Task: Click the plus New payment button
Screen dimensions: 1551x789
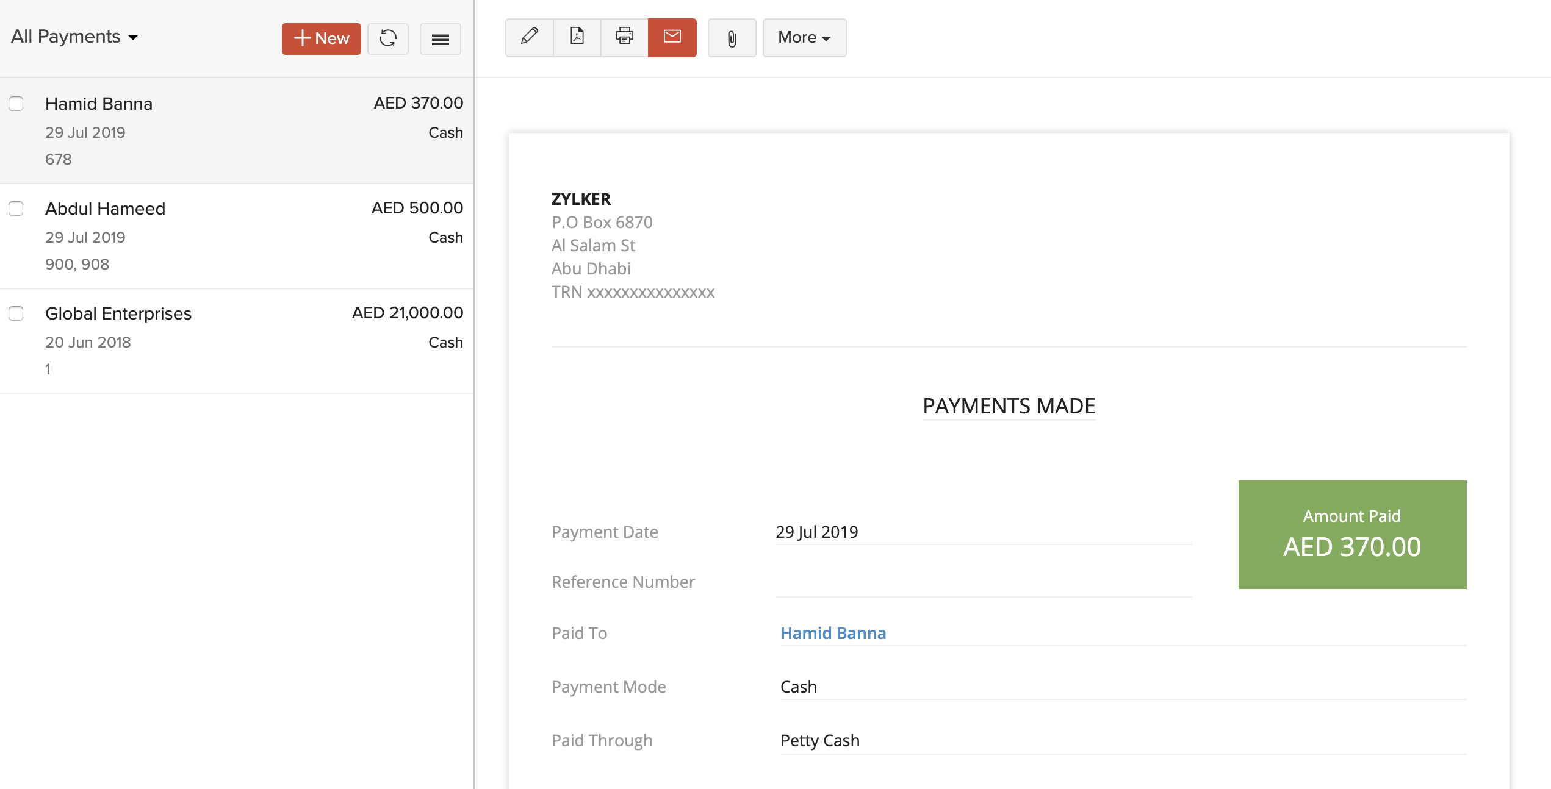Action: click(x=321, y=38)
